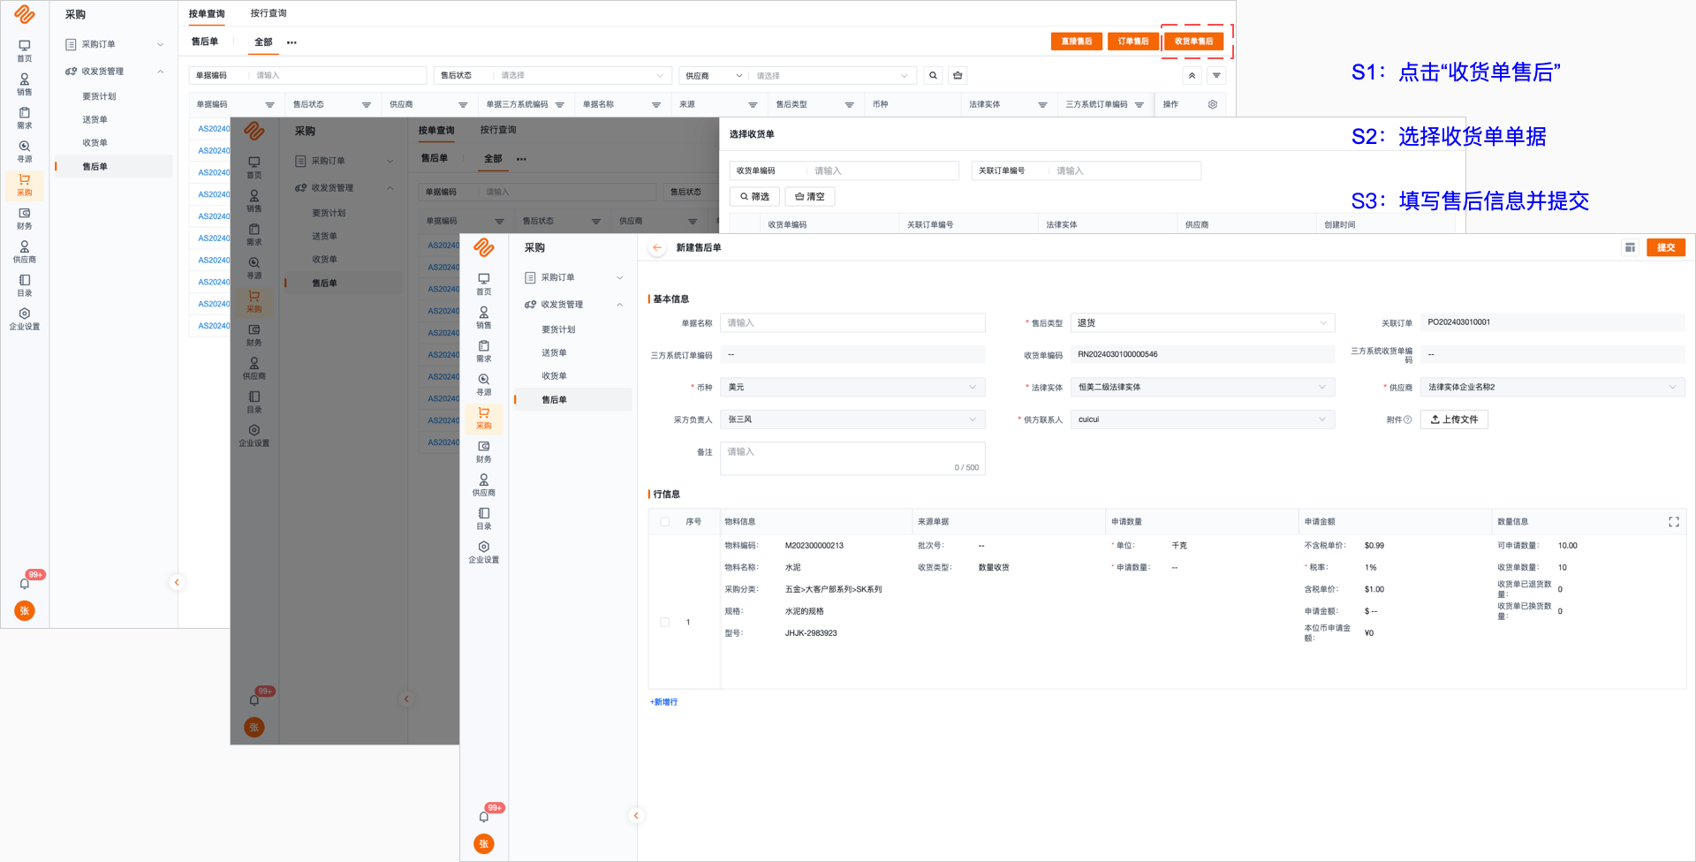The height and width of the screenshot is (862, 1696).
Task: Expand 行信息 table with fullscreen icon
Action: click(x=1673, y=522)
